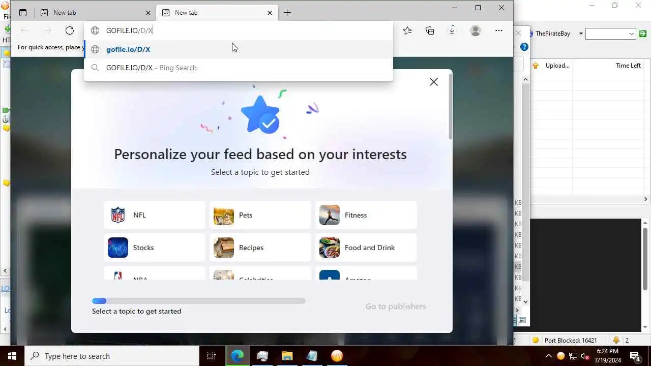The image size is (651, 366).
Task: Open the Downloads icon in Edge toolbar
Action: pyautogui.click(x=452, y=30)
